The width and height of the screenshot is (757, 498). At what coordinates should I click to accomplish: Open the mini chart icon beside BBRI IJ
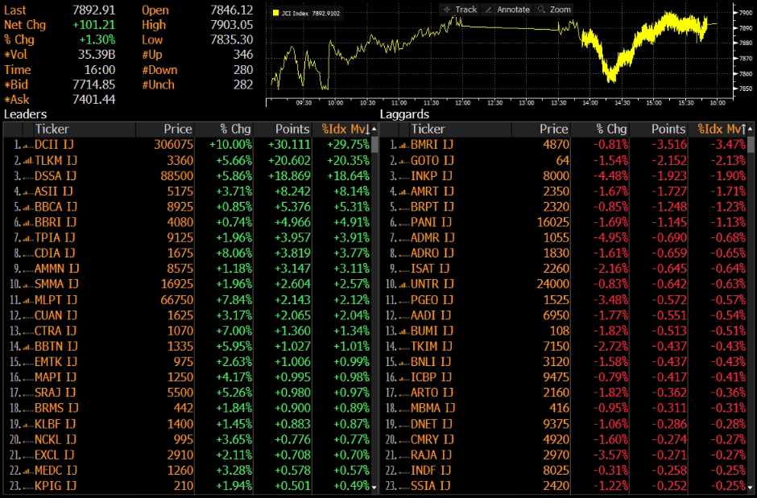point(28,222)
